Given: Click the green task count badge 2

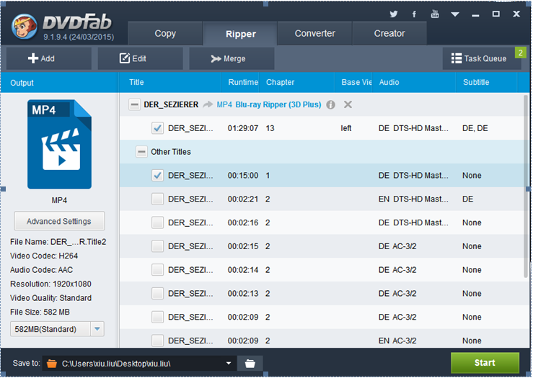Looking at the screenshot, I should (x=521, y=53).
